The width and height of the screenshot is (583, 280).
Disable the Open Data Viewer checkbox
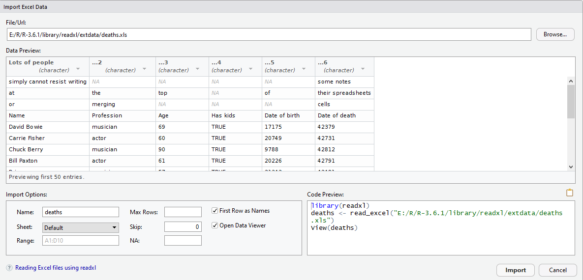pyautogui.click(x=215, y=225)
